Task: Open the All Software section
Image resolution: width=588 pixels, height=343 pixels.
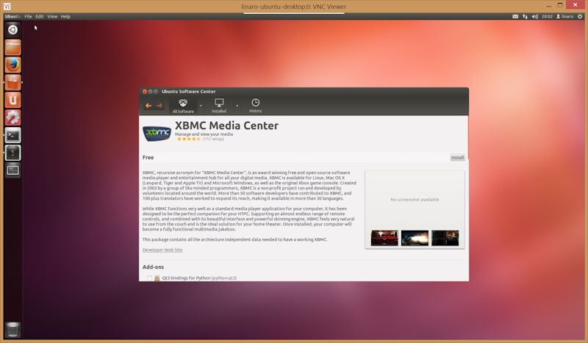Action: pyautogui.click(x=183, y=106)
